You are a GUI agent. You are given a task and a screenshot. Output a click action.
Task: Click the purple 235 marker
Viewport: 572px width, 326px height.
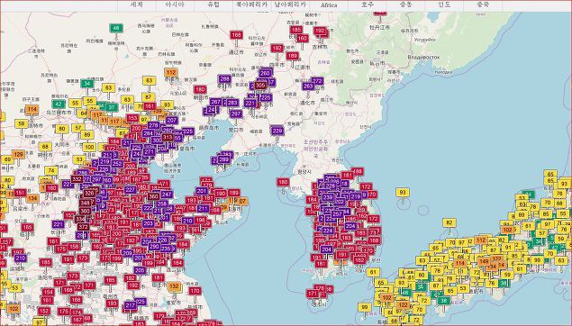point(165,248)
